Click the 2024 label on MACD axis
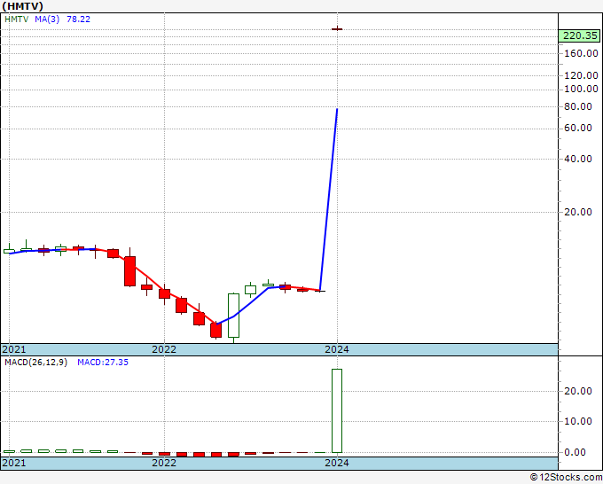This screenshot has width=603, height=484. tap(337, 463)
